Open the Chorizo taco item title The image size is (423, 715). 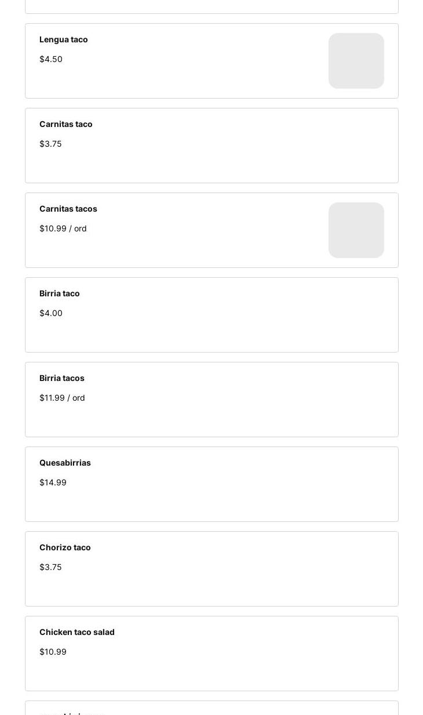[65, 547]
